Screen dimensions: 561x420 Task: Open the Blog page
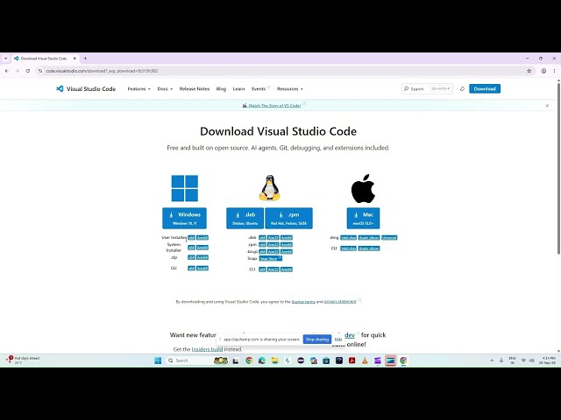pos(221,89)
